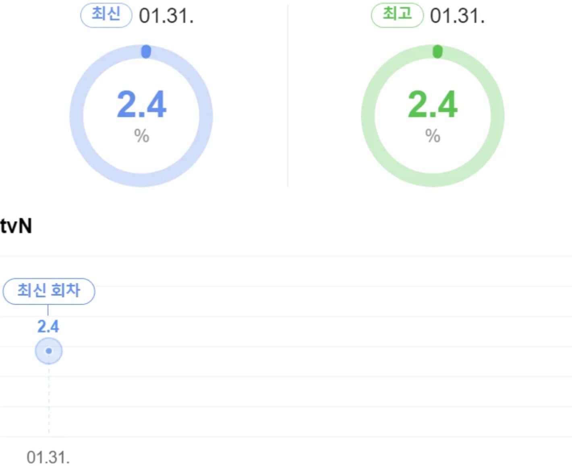Click the tvN channel heading
The width and height of the screenshot is (572, 466).
(x=16, y=226)
